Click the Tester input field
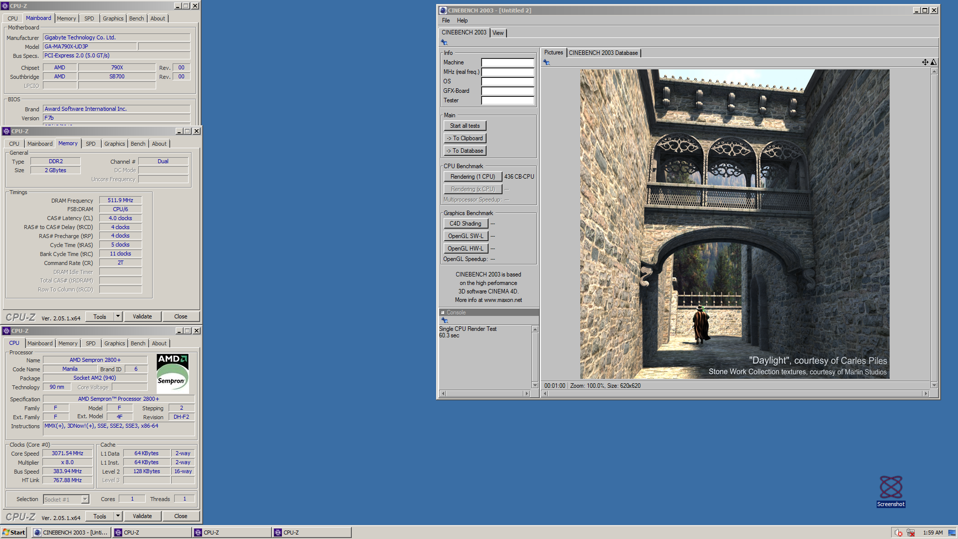 (507, 101)
